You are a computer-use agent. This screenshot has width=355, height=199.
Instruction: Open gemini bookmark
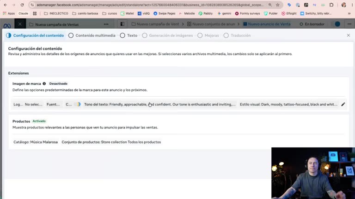[224, 13]
